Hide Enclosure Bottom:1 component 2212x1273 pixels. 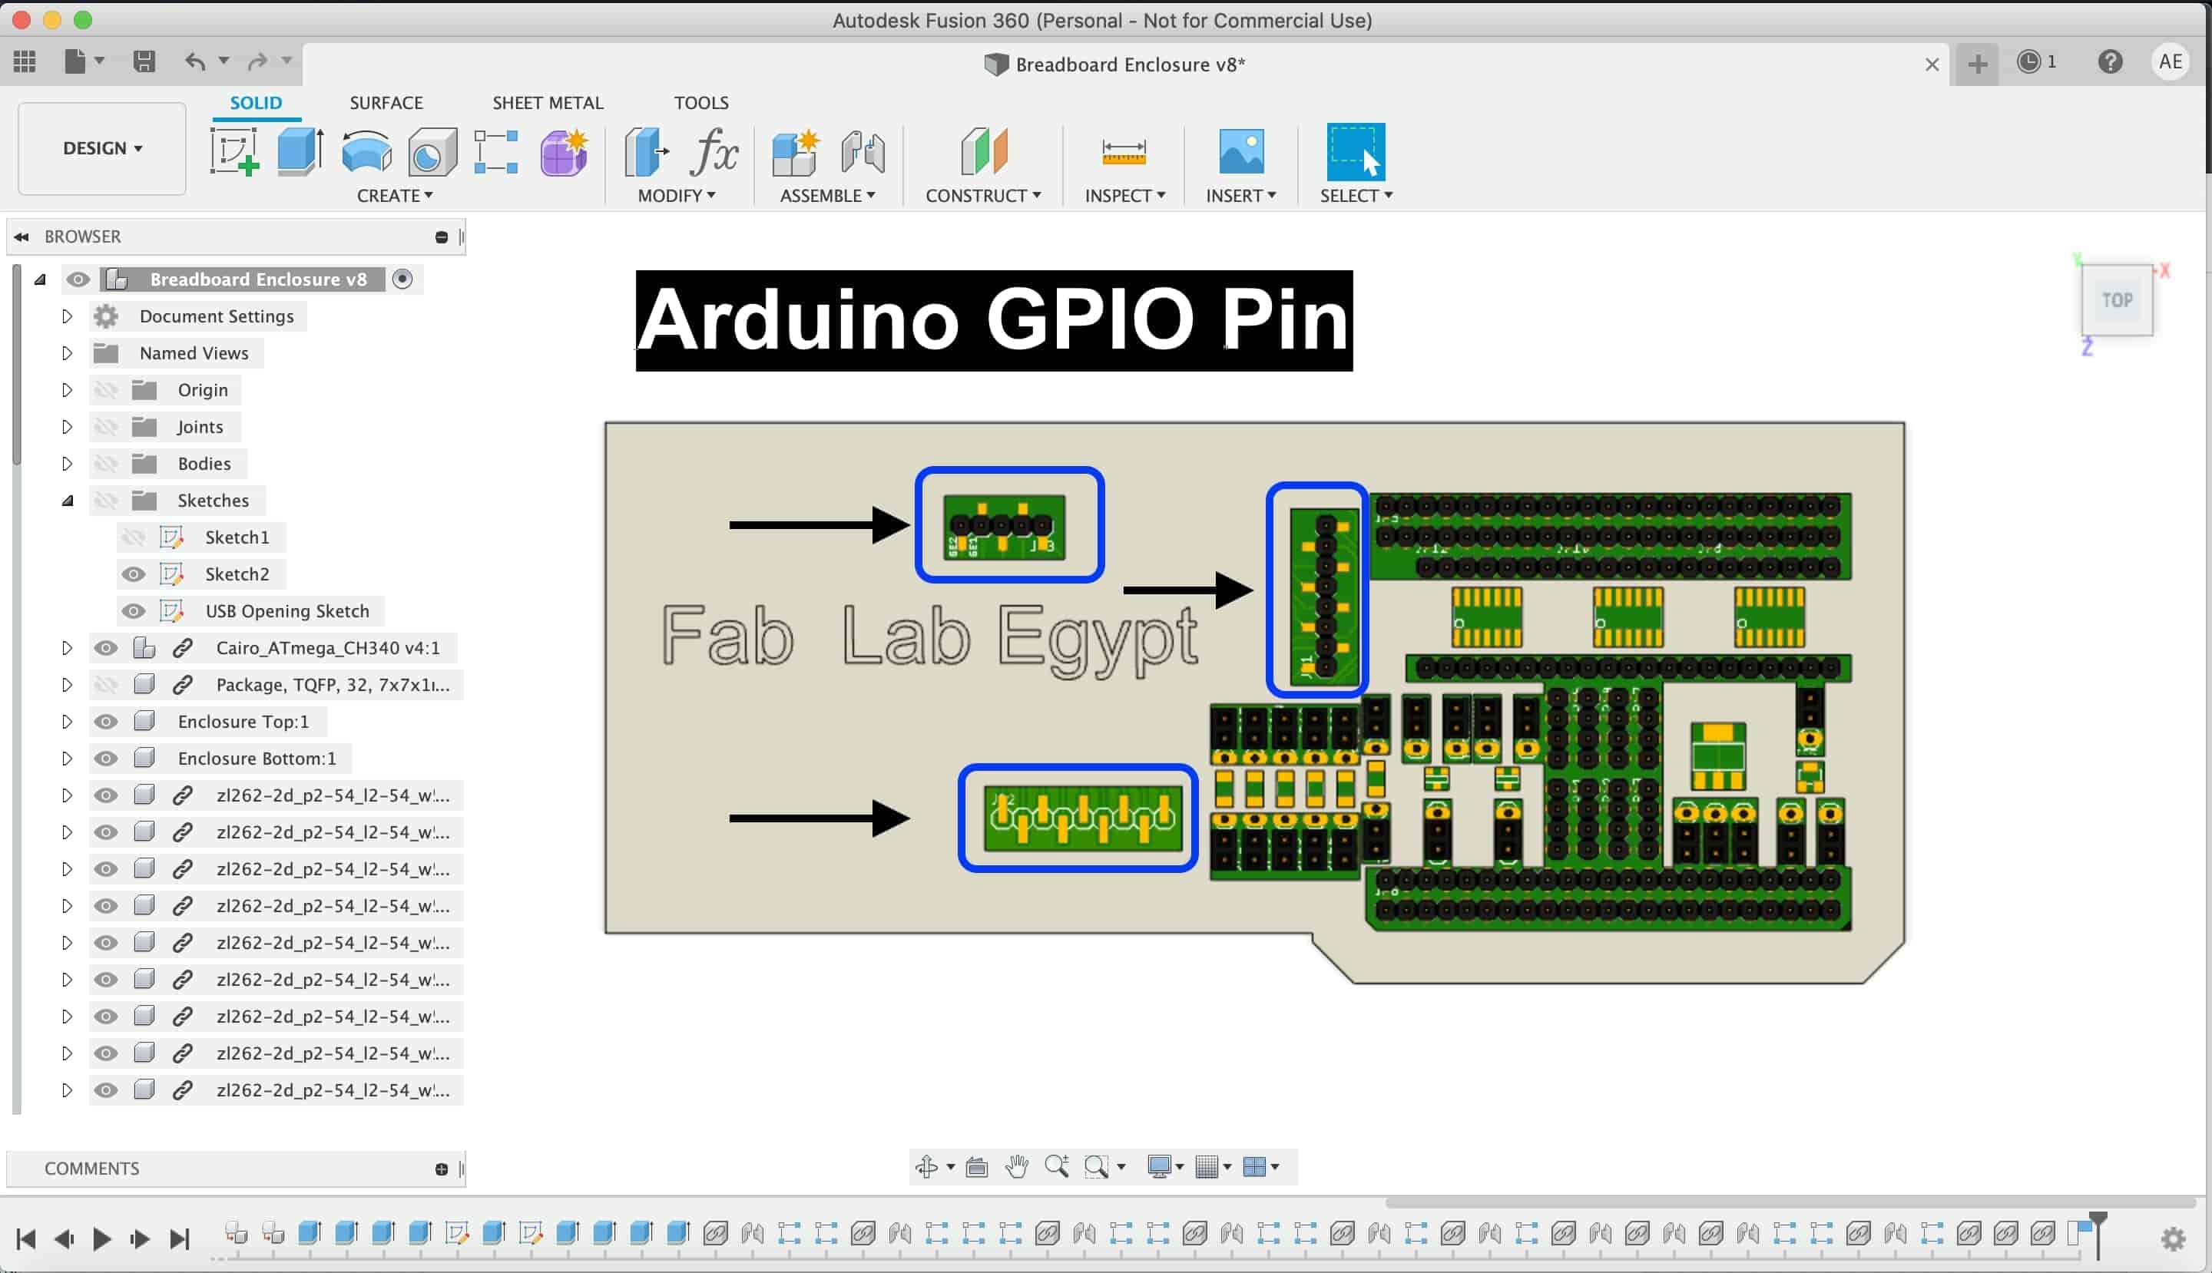[x=106, y=758]
